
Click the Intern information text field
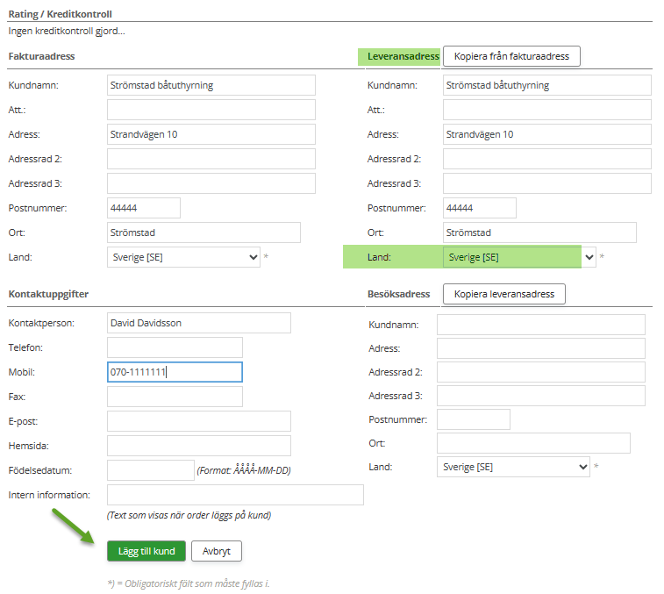point(234,495)
